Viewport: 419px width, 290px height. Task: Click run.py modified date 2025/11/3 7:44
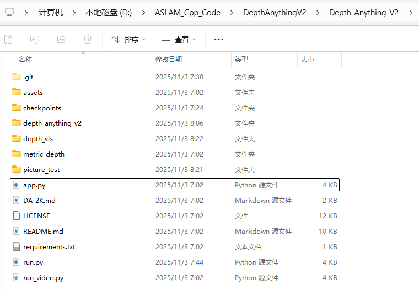coord(179,262)
